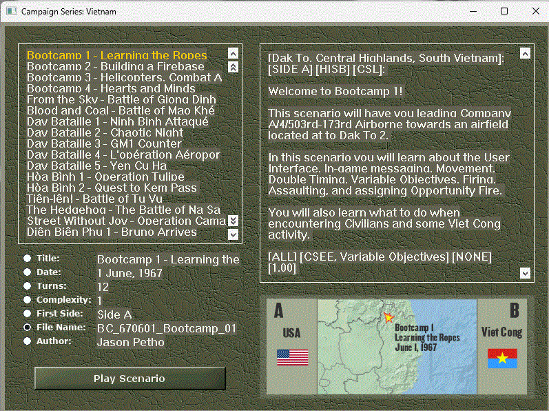
Task: Click the date value 1 June, 1967
Action: (x=130, y=273)
